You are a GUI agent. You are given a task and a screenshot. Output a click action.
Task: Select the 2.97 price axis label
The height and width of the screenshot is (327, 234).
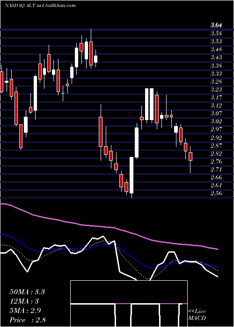pyautogui.click(x=216, y=129)
